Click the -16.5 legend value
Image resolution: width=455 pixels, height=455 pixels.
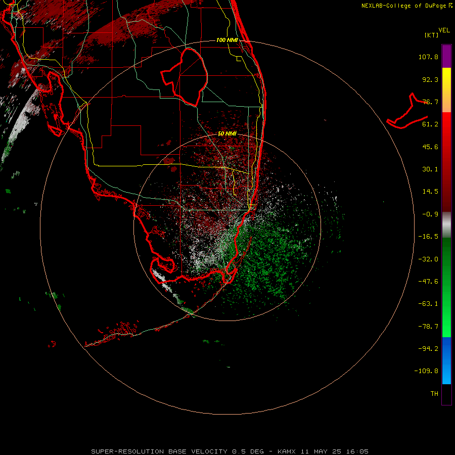pos(428,237)
